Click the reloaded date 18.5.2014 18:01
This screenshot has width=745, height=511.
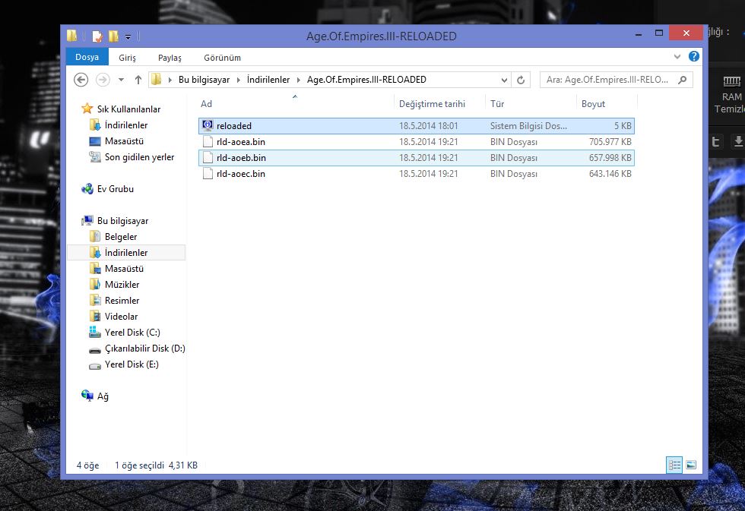coord(428,126)
